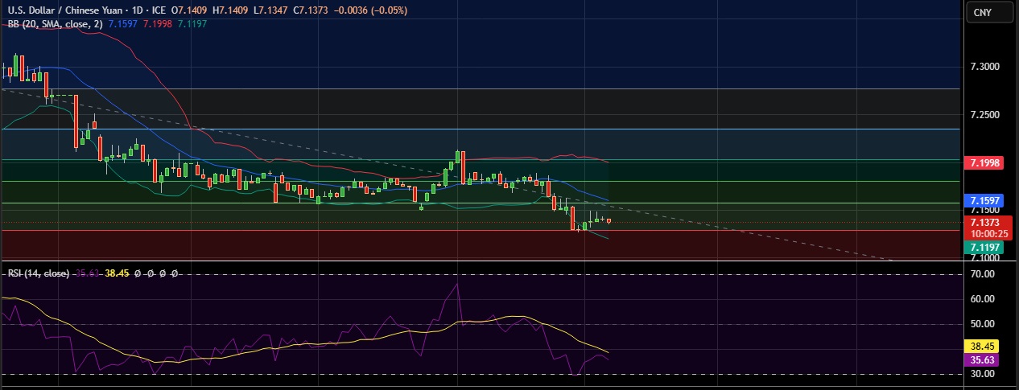Click the red 7.1998 upper band price label
This screenshot has width=1019, height=390.
coord(985,163)
